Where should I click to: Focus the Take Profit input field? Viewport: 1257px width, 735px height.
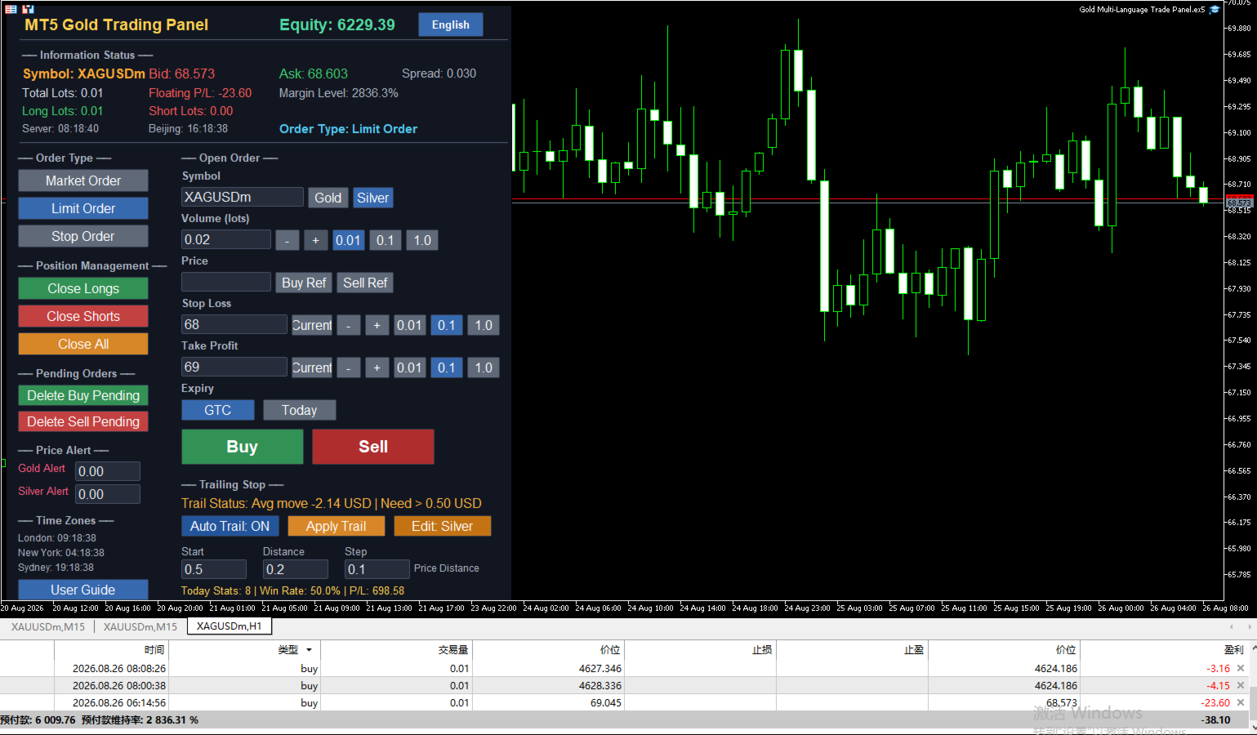click(234, 367)
